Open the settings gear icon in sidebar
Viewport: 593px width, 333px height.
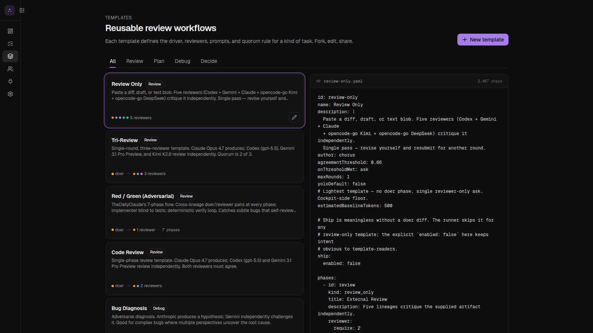(10, 94)
